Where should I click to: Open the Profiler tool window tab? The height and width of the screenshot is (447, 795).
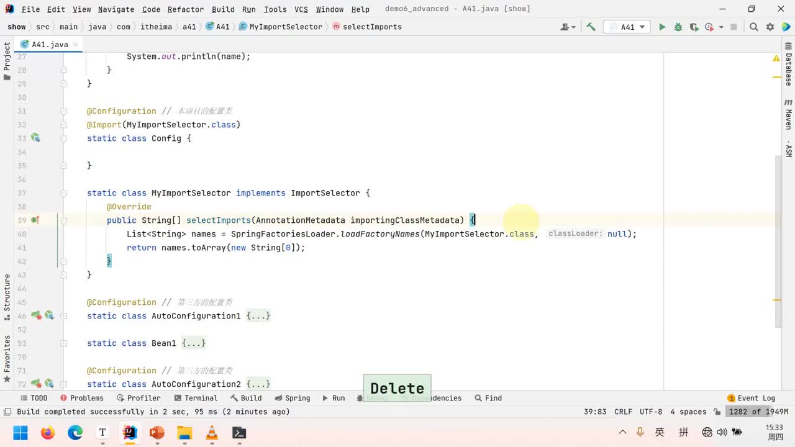(x=139, y=398)
